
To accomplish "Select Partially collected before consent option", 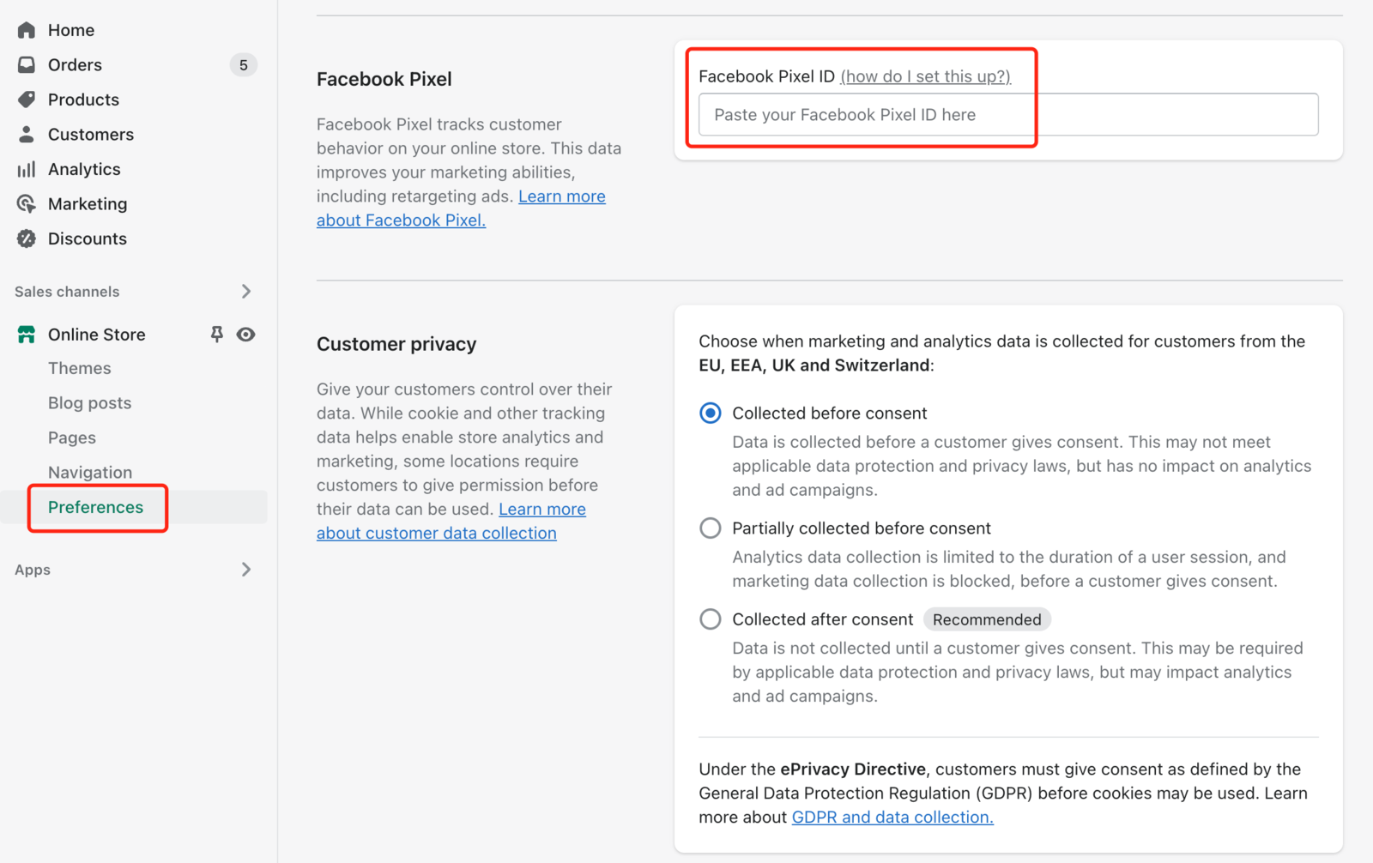I will [711, 528].
